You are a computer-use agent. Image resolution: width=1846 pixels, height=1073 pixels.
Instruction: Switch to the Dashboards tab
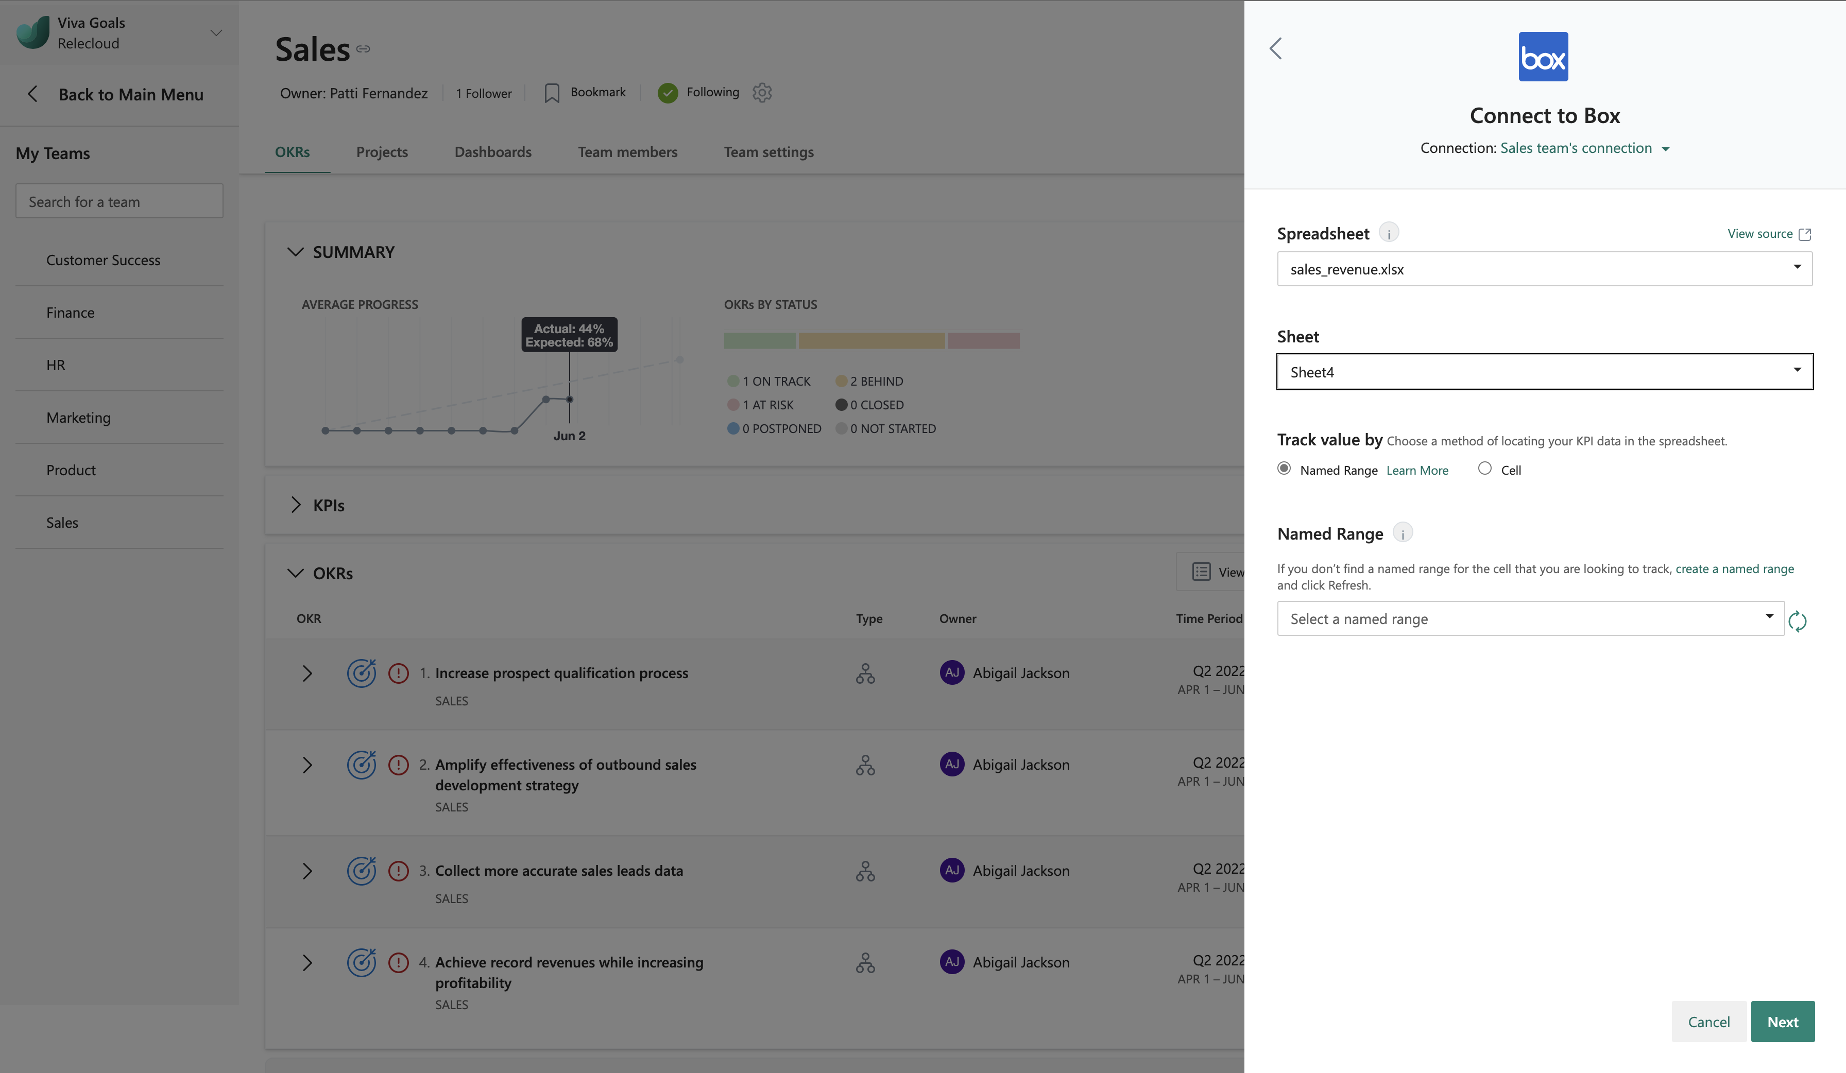point(492,151)
